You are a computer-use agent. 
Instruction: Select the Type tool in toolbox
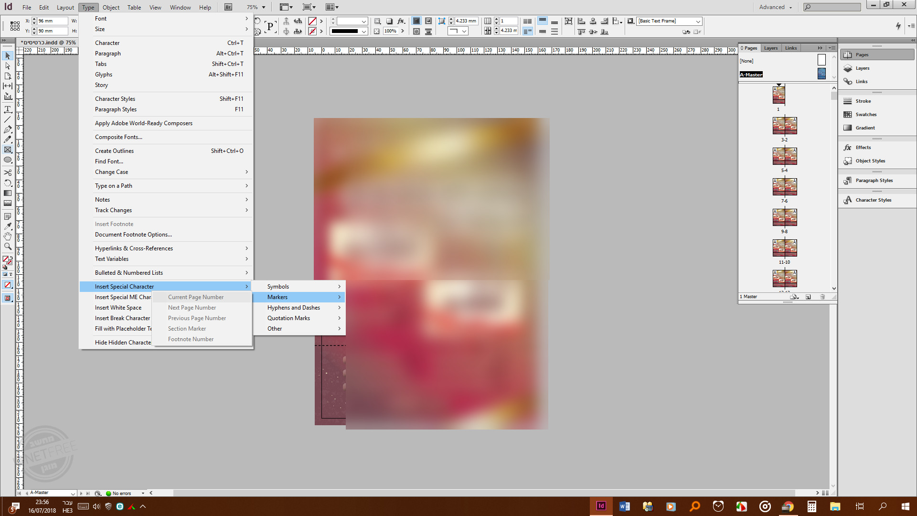click(8, 109)
